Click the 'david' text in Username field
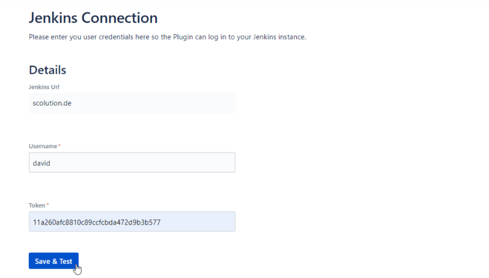 (x=42, y=163)
